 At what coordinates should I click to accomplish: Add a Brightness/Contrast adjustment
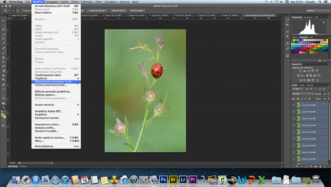[x=300, y=71]
